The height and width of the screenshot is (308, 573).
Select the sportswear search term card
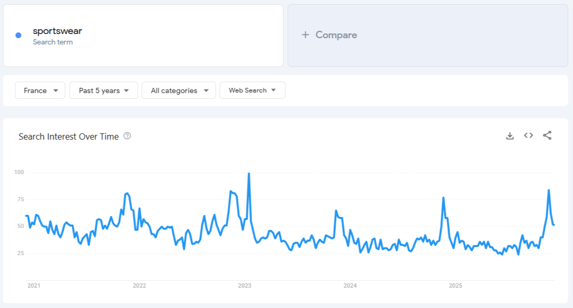[x=143, y=35]
